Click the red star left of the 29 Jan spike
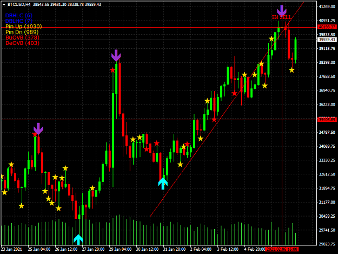The width and height of the screenshot is (338, 254). (x=112, y=70)
